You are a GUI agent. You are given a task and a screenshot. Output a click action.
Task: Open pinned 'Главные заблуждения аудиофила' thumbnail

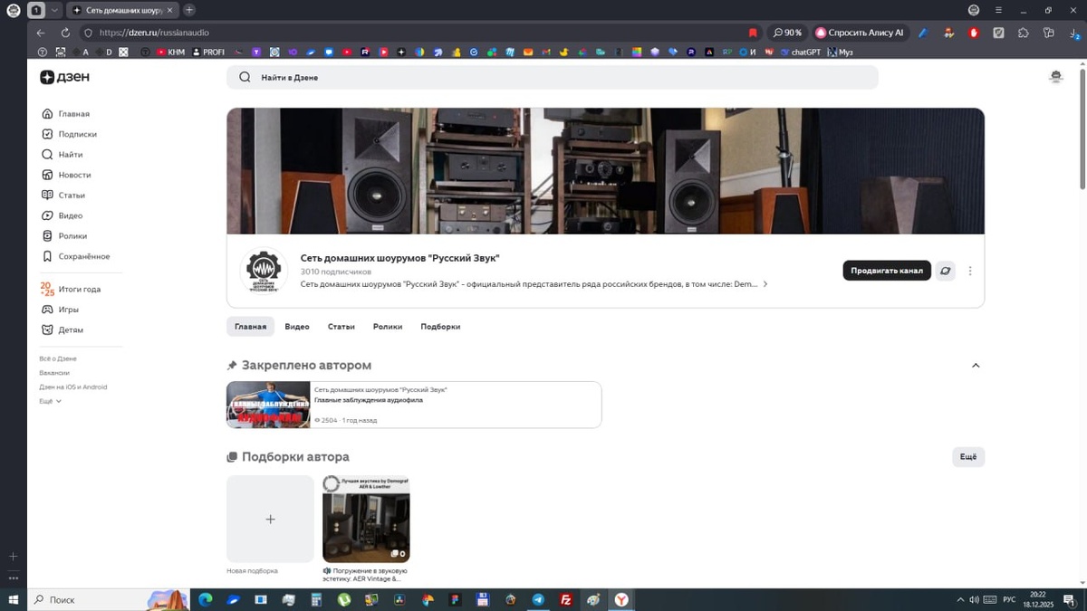pos(268,405)
